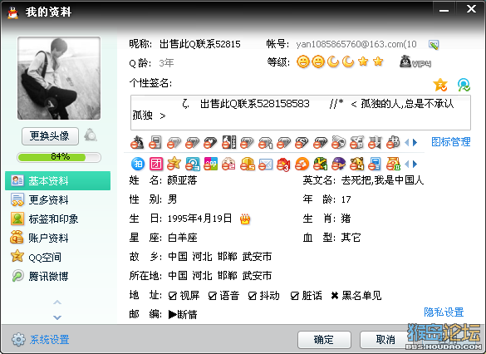This screenshot has height=354, width=486.
Task: Click the yellow star Qzone icon in the app row
Action: pos(174,164)
